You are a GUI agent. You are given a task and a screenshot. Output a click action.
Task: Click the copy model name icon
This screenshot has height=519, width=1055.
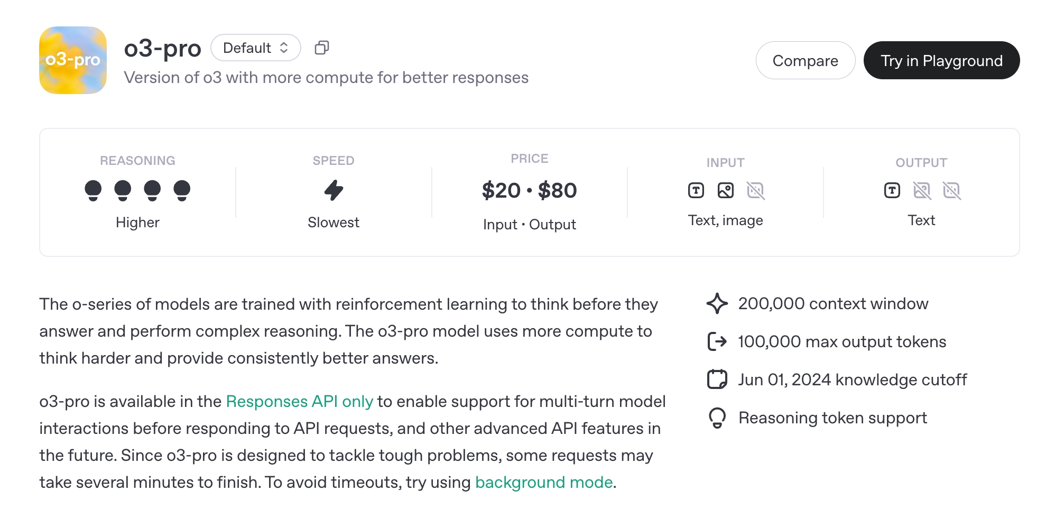click(321, 48)
